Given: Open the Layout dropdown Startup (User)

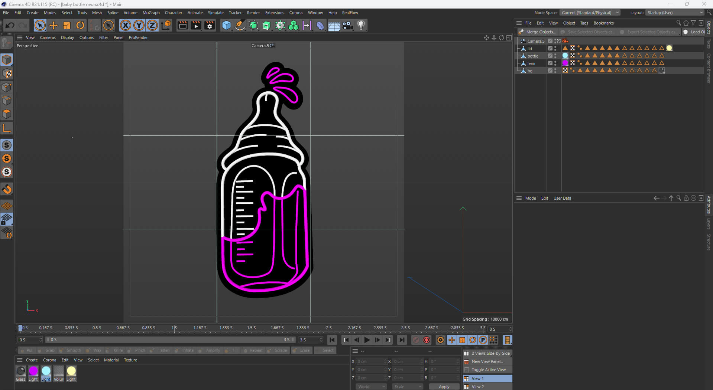Looking at the screenshot, I should (675, 13).
